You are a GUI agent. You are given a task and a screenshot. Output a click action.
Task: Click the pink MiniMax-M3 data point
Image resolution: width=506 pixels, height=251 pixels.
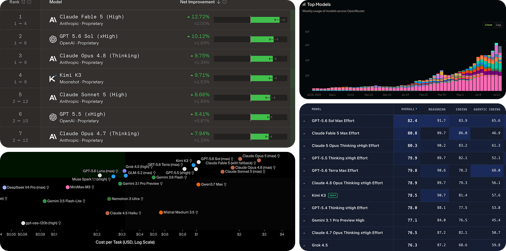point(67,187)
